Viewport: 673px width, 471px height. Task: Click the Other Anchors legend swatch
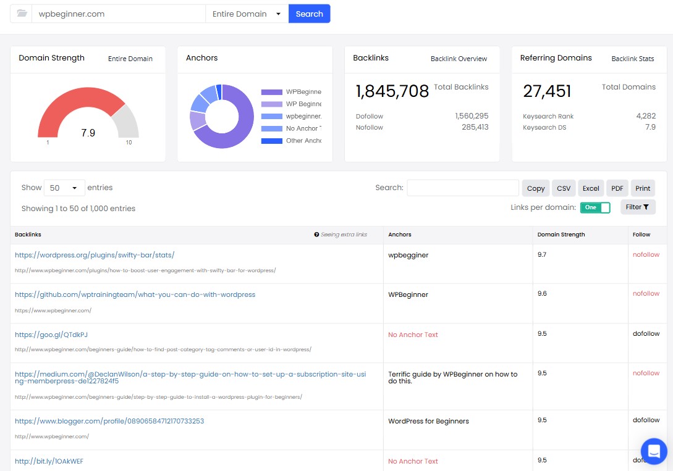click(272, 141)
